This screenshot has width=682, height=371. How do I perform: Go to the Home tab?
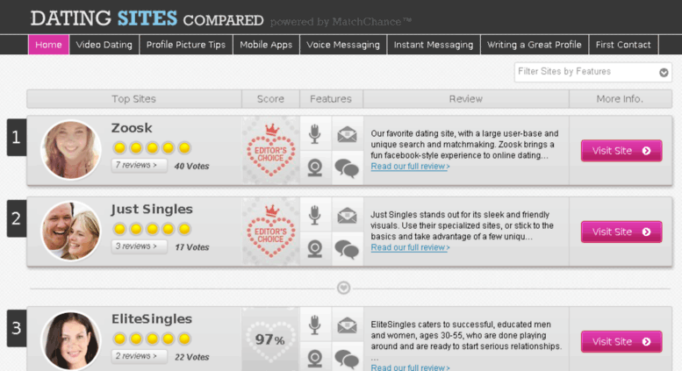click(48, 45)
